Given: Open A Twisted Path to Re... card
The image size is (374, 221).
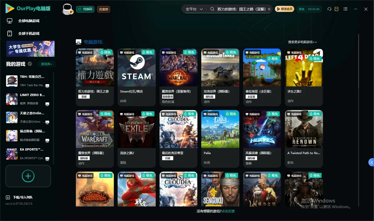Looking at the screenshot, I should click(304, 139).
